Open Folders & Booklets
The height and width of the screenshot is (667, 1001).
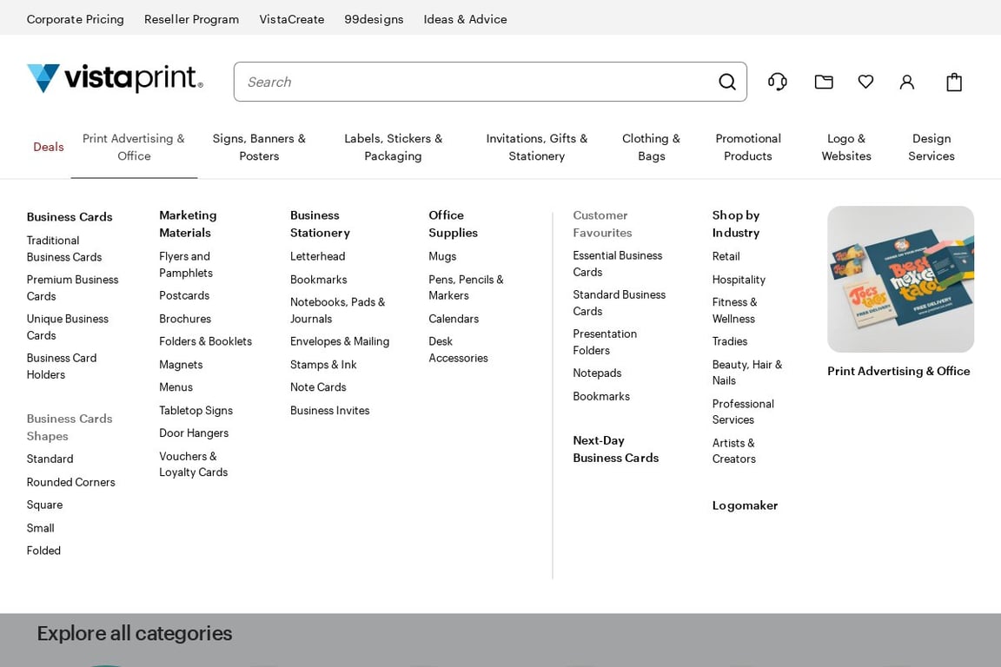[x=206, y=341]
